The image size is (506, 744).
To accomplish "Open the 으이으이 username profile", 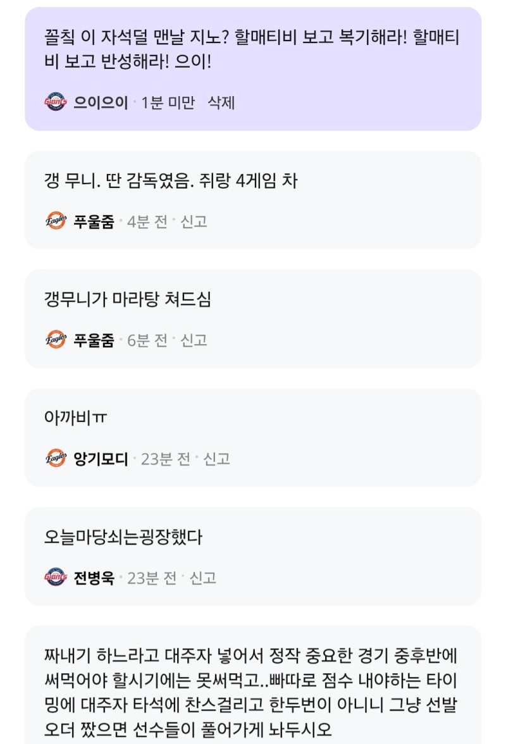I will point(101,102).
